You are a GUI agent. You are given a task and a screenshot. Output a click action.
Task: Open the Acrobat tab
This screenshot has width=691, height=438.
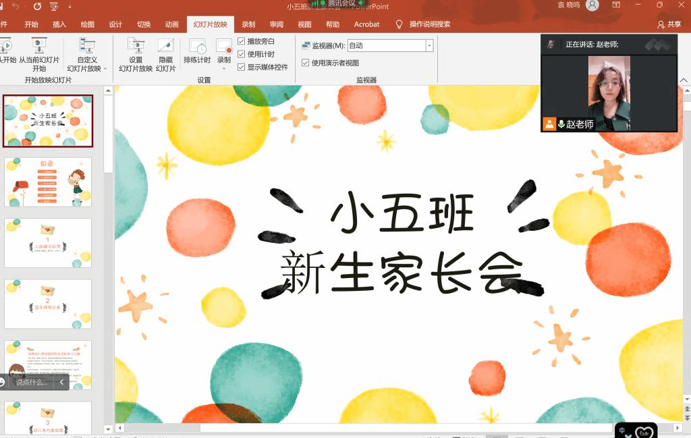click(366, 24)
